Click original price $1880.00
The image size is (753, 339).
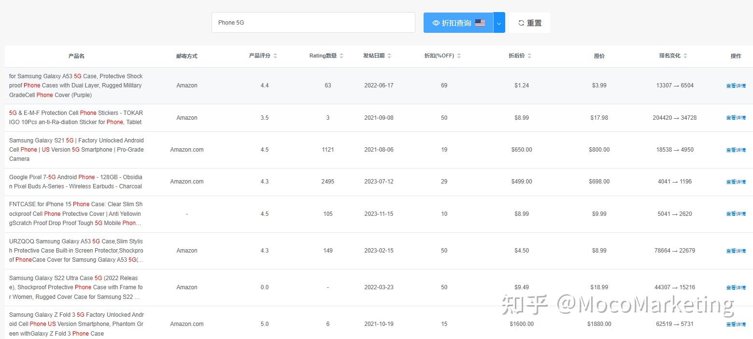(x=599, y=324)
